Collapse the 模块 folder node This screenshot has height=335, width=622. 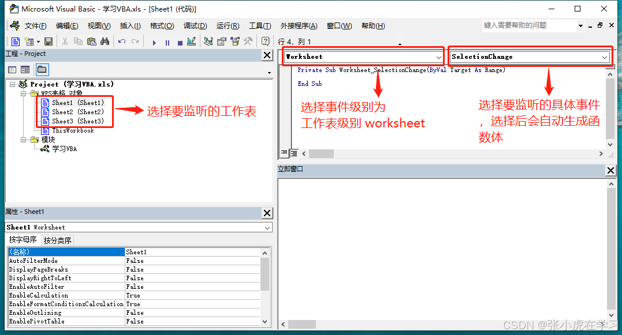point(24,140)
